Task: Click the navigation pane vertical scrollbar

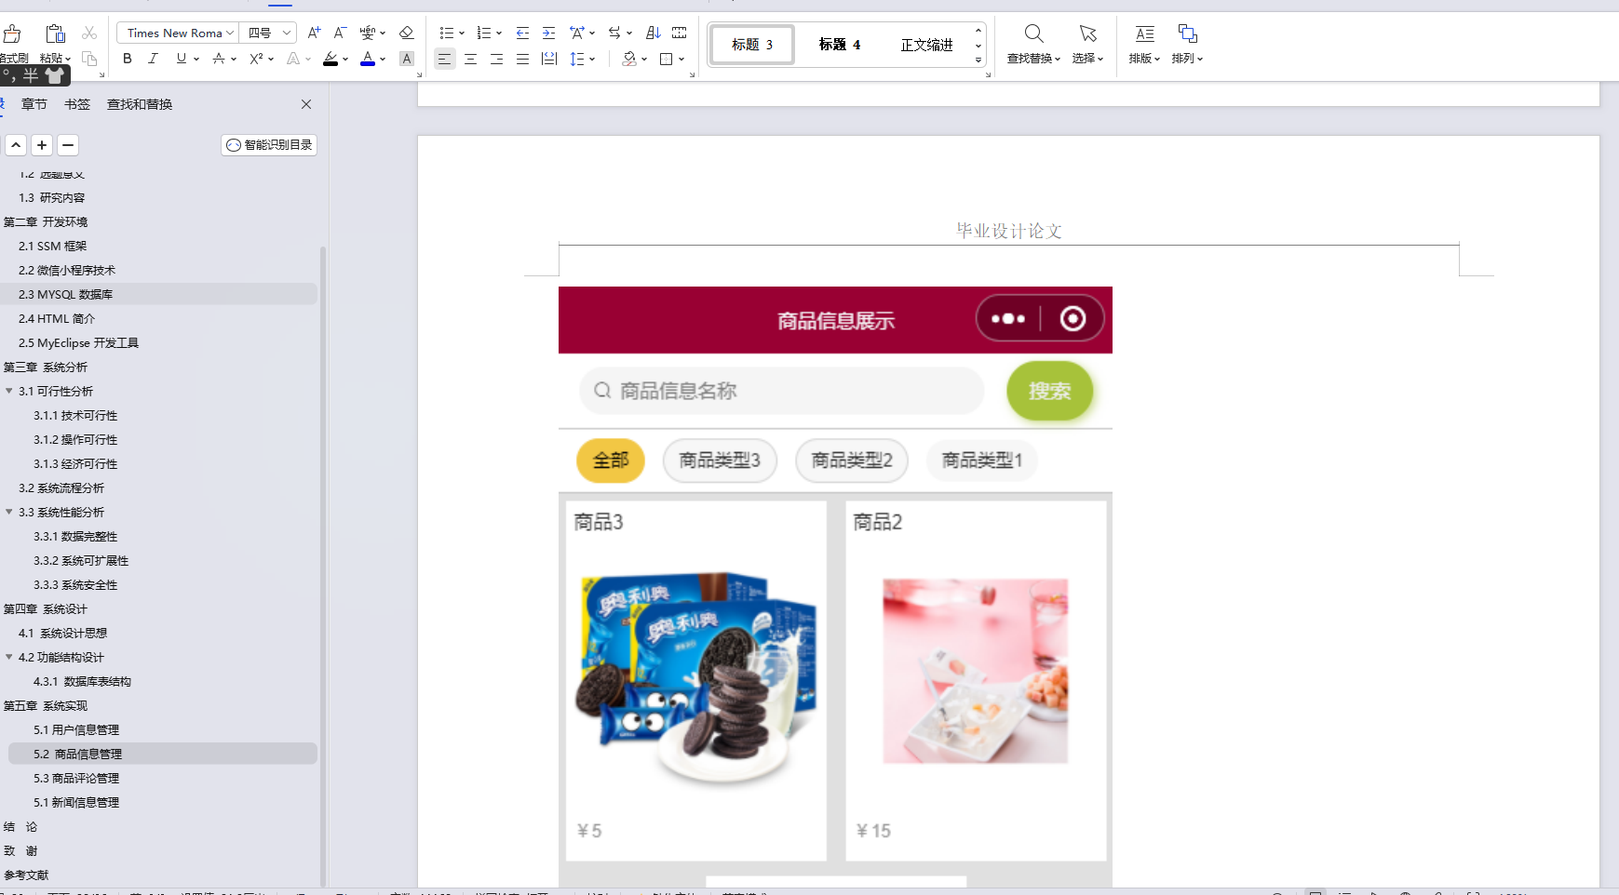Action: tap(323, 566)
